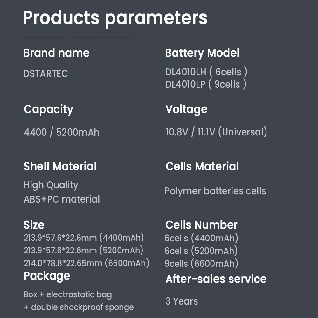Select the Battery Model heading
This screenshot has height=318, width=318.
[202, 53]
